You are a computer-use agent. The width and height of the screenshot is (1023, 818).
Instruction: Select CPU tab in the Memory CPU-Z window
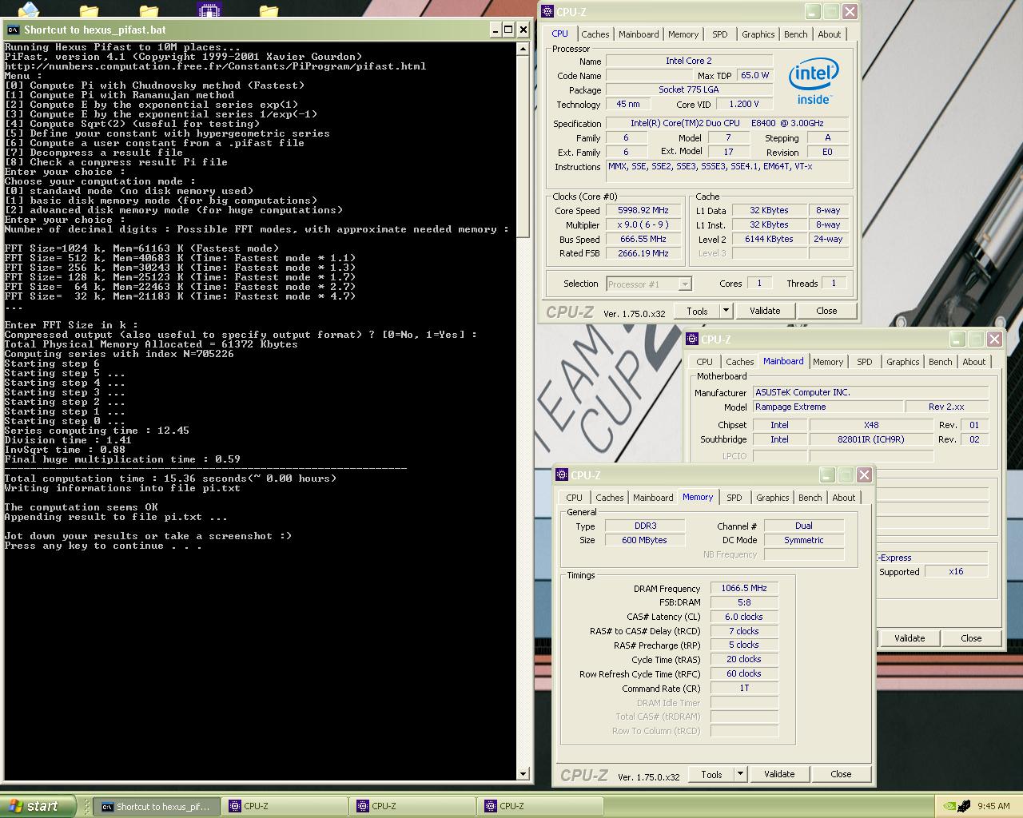(x=574, y=498)
